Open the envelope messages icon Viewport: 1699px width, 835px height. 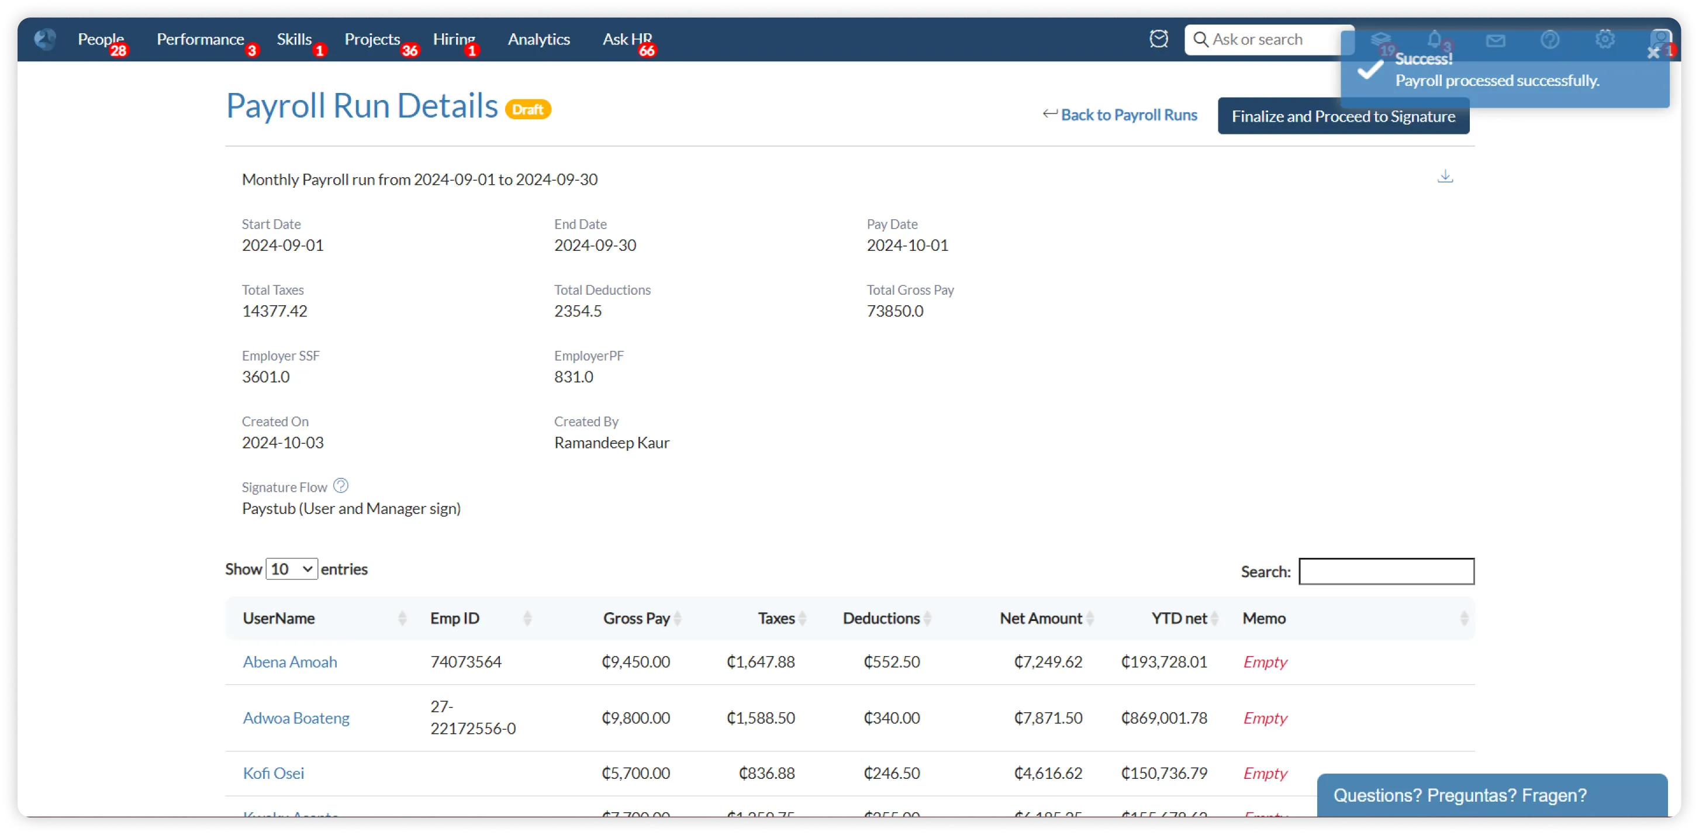(1495, 41)
